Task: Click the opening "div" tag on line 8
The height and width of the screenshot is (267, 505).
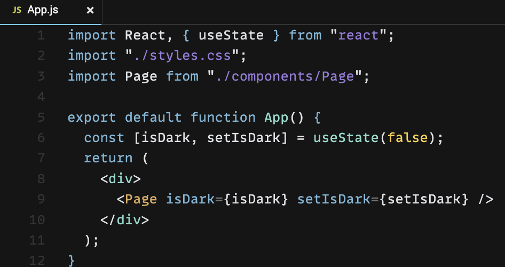Action: click(121, 179)
